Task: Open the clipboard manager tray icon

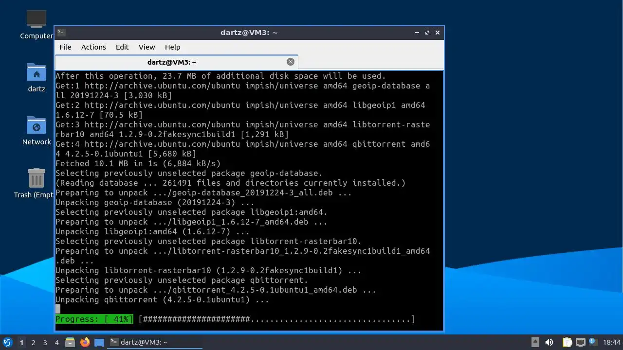Action: 567,342
